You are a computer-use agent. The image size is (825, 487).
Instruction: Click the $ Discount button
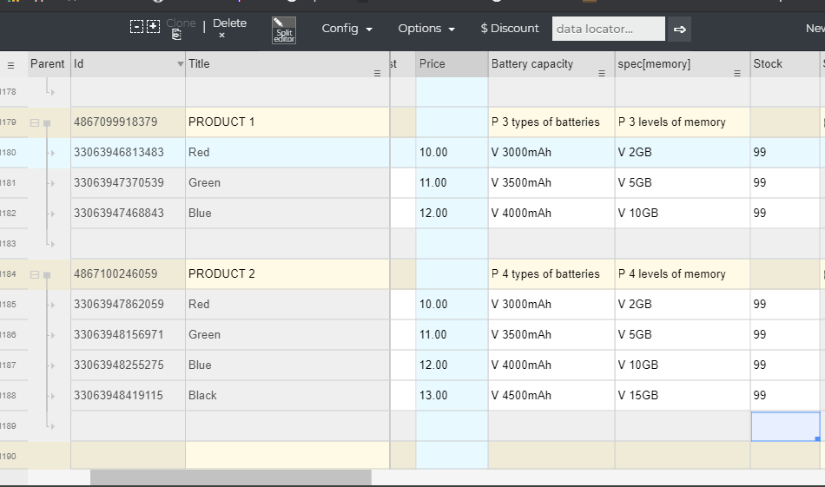click(510, 29)
